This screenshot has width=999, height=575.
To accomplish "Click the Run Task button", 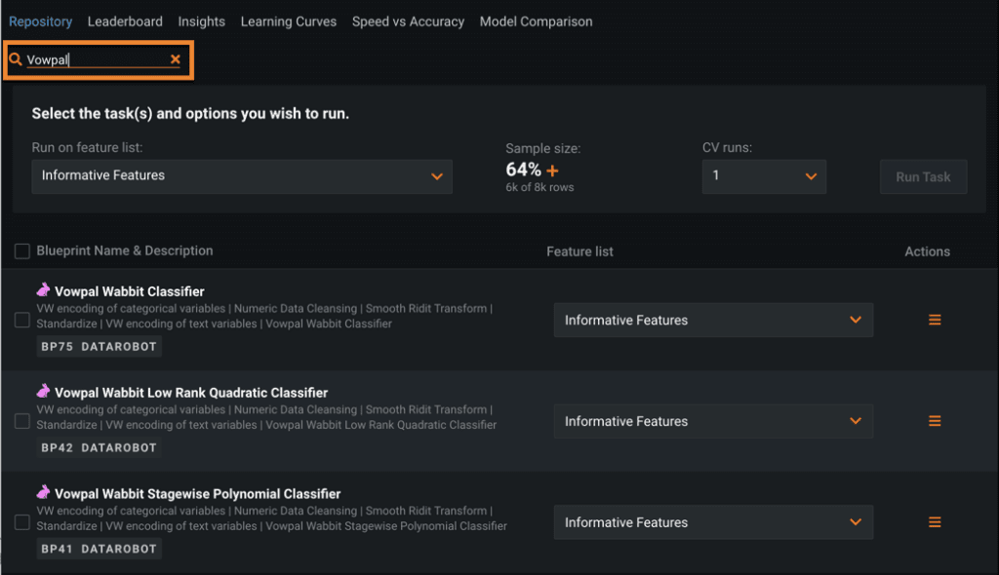I will pyautogui.click(x=923, y=177).
